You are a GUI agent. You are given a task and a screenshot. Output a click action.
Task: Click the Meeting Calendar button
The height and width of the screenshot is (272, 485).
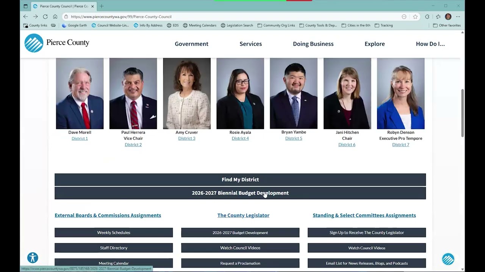point(114,263)
